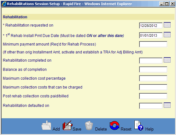Viewport: 176px width, 135px height.
Task: Click the Reset arrows icon
Action: tap(114, 126)
